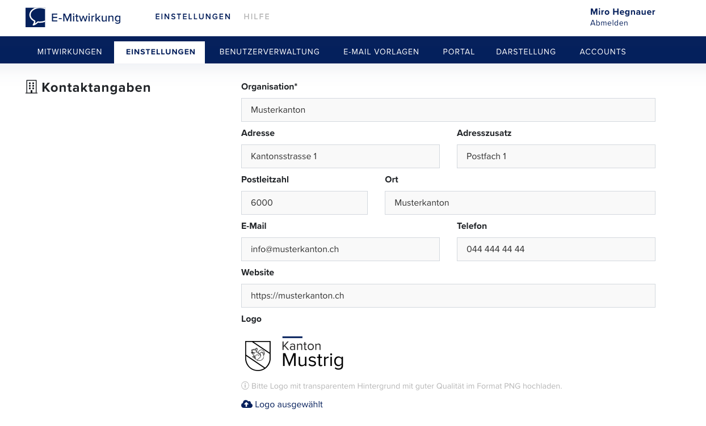Click the Ort input field
The image size is (706, 426).
coord(520,203)
